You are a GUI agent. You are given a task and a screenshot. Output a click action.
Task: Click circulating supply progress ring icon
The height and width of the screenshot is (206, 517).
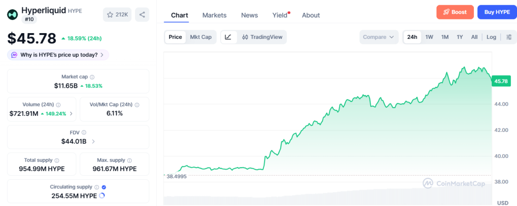pos(102,196)
